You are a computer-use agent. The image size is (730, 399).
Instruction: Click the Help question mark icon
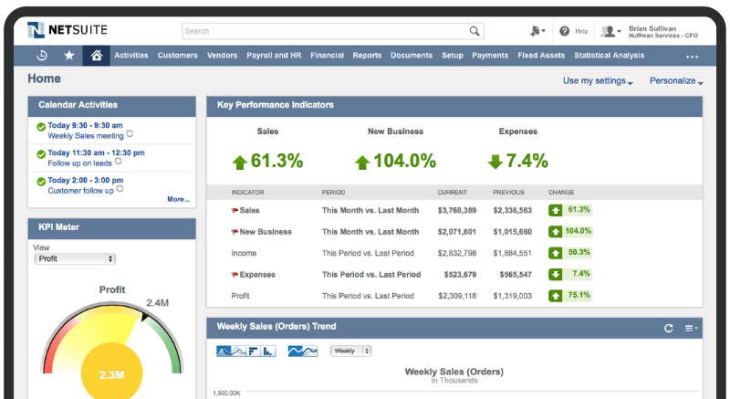564,31
